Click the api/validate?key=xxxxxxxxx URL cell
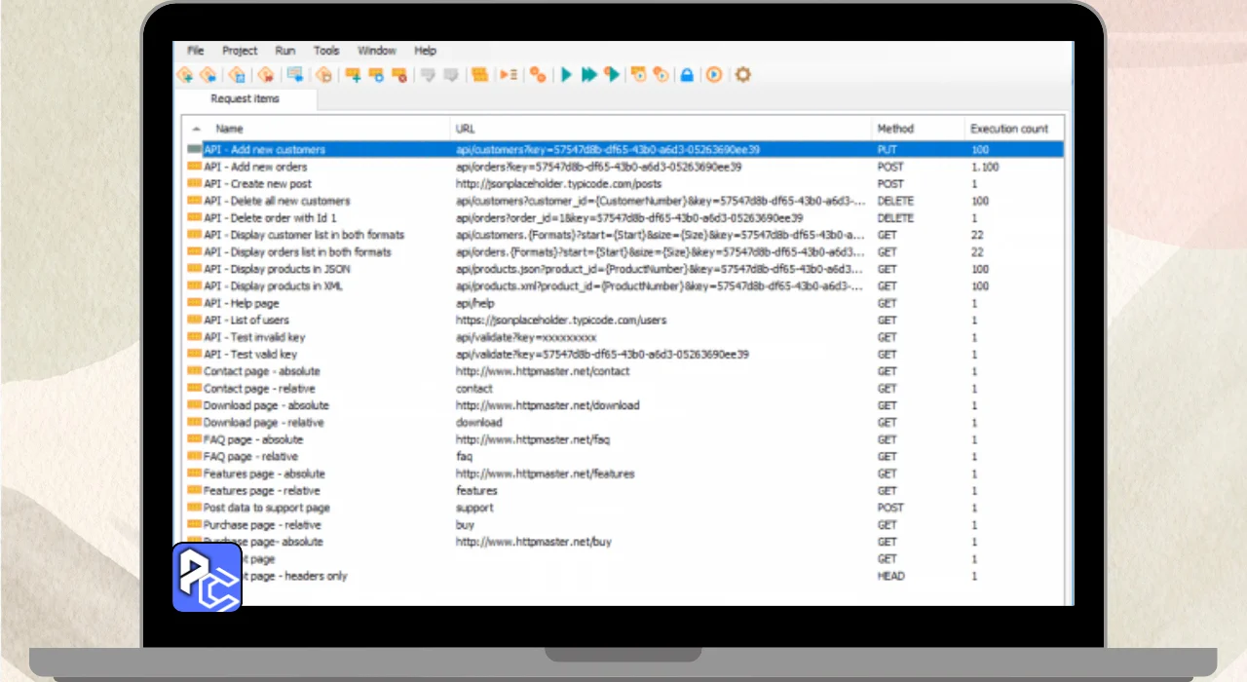 [526, 337]
